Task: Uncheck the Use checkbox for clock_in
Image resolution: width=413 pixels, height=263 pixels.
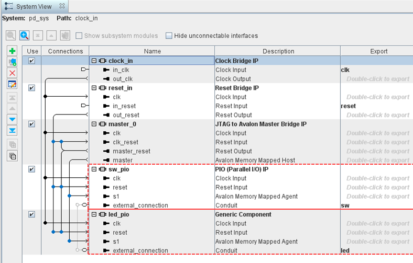Action: click(x=32, y=61)
